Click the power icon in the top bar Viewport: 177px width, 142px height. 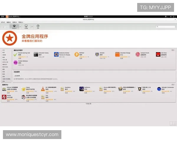[174, 17]
